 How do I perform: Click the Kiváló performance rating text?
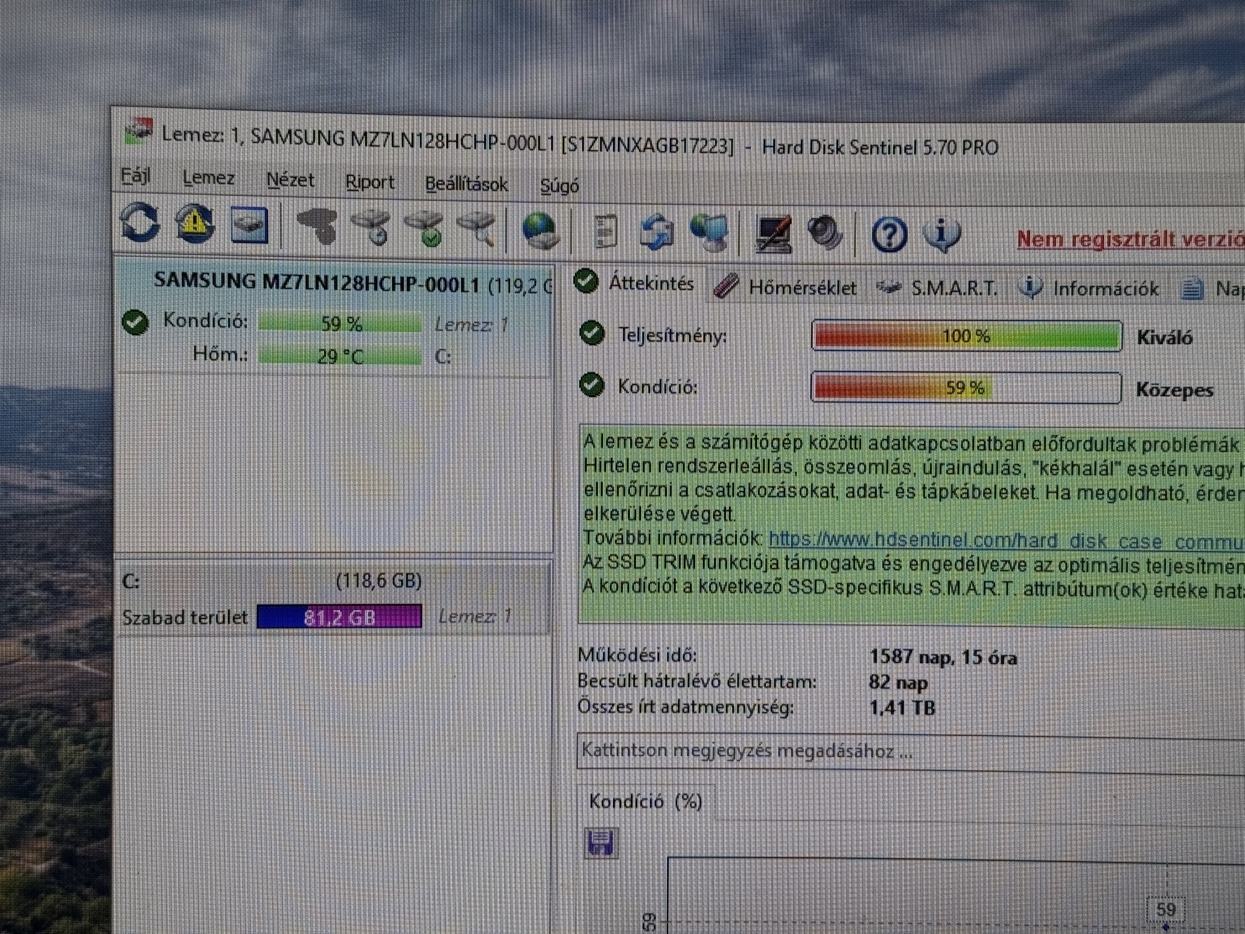(x=1165, y=337)
